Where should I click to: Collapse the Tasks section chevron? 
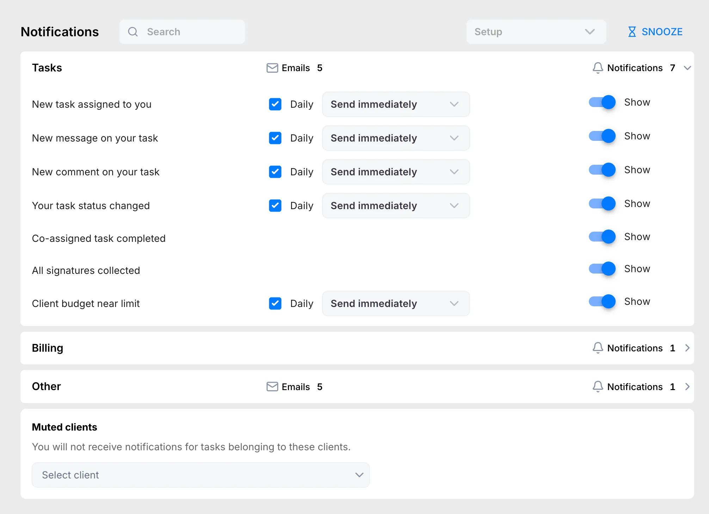[x=687, y=68]
